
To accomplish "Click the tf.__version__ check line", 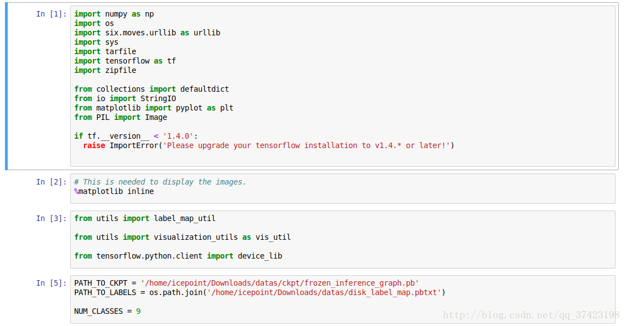I will (135, 136).
